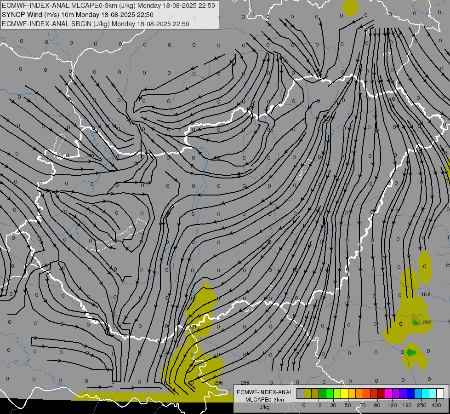Viewport: 450px width, 414px height.
Task: Pick the magenta legend swatch
Action: (x=389, y=393)
